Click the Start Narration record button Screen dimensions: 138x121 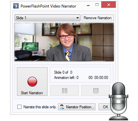point(32,82)
